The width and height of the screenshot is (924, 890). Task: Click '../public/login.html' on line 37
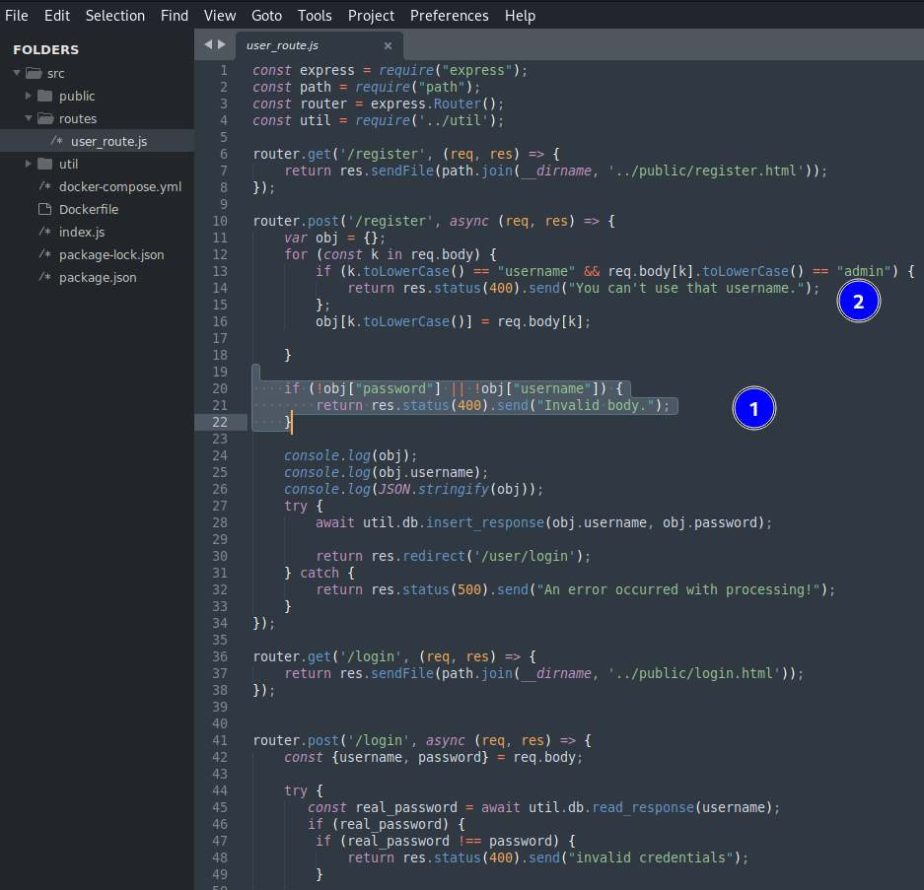(694, 673)
